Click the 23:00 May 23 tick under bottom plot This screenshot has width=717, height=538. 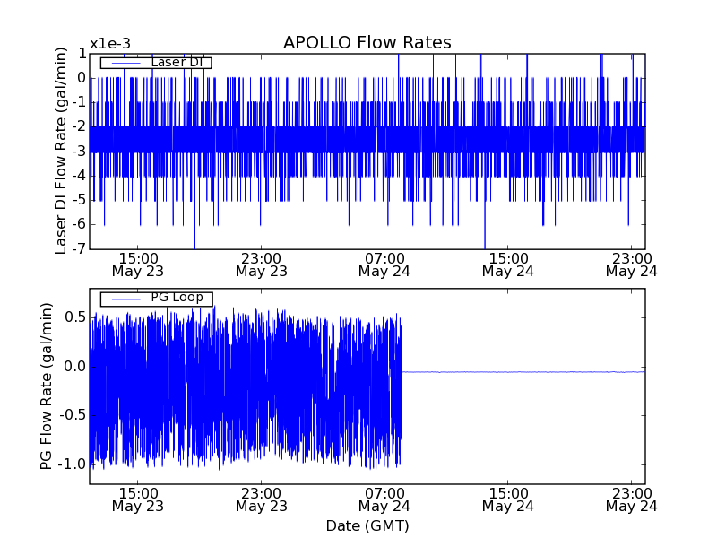coord(262,499)
